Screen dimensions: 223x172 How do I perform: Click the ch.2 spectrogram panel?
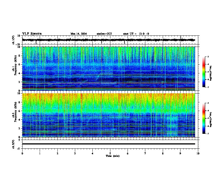108,115
